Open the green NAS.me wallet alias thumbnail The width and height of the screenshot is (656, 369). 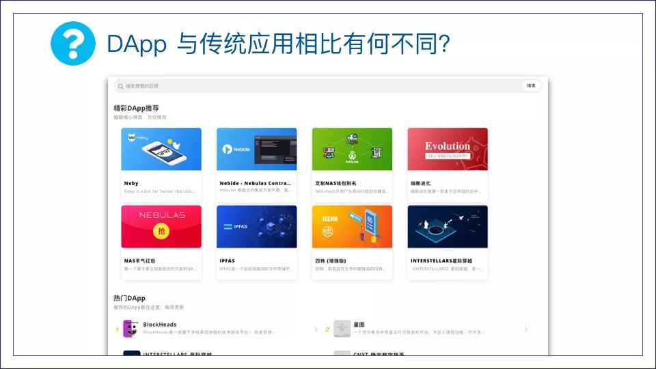pos(352,149)
